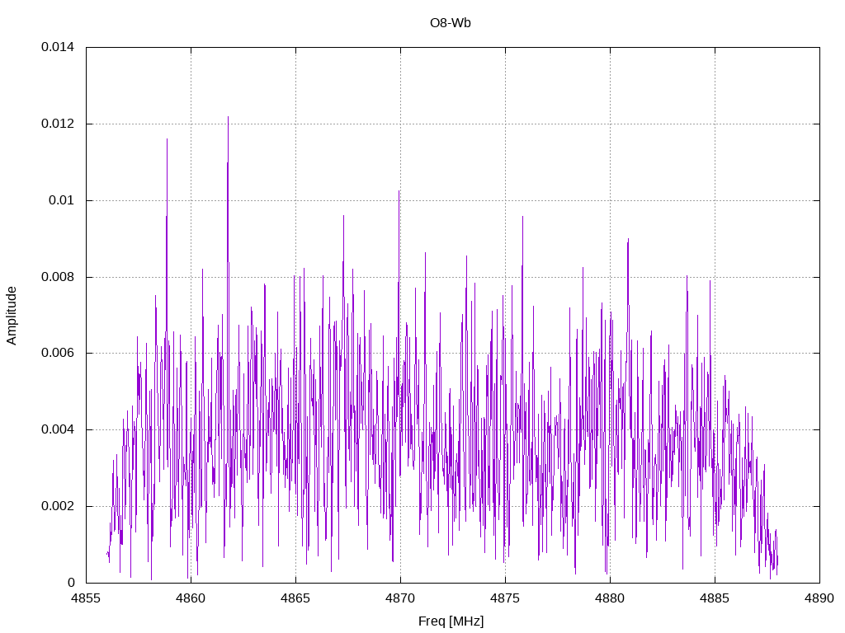Viewport: 845px width, 633px height.
Task: Click the 0.004 y-axis tick label
Action: 58,429
